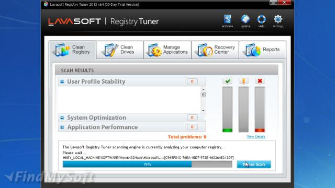Switch to the Clean Drives tab

120,50
